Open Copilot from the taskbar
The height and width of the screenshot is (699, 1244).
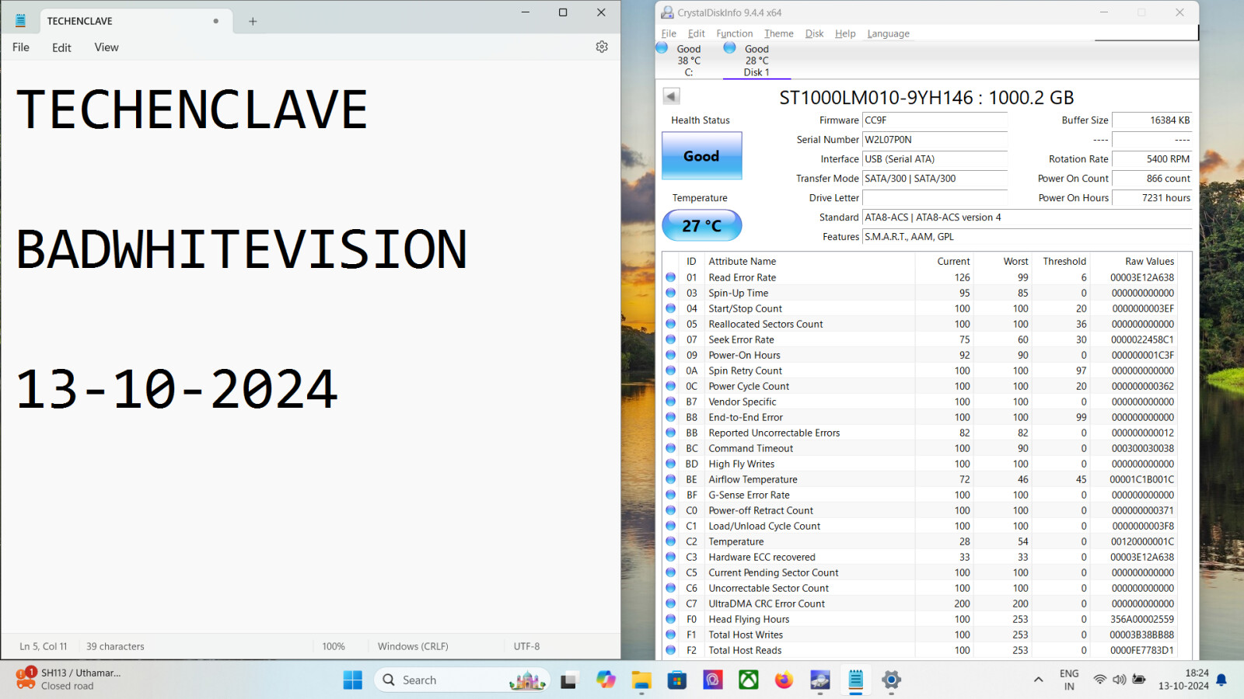pos(606,680)
